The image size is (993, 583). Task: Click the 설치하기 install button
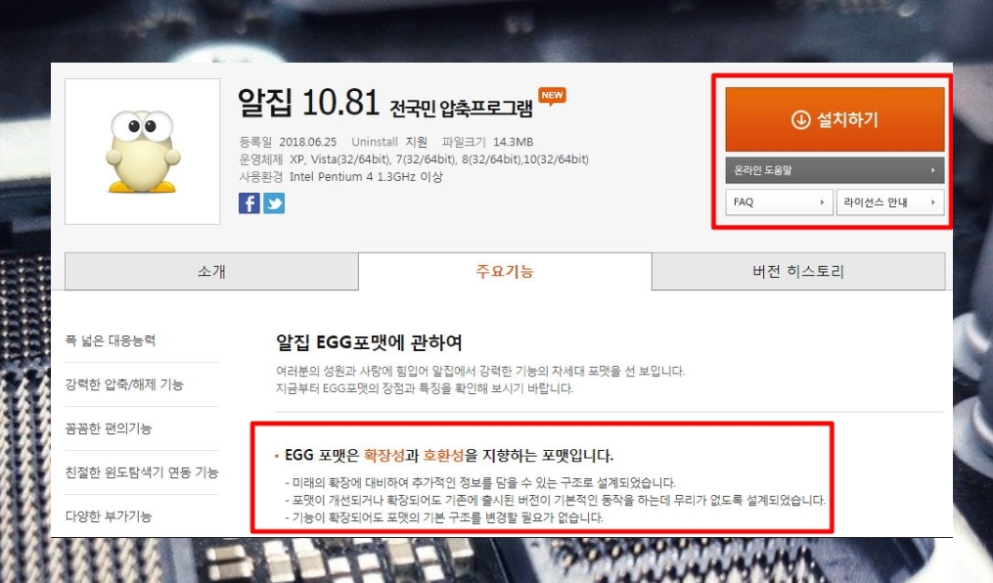pos(835,119)
